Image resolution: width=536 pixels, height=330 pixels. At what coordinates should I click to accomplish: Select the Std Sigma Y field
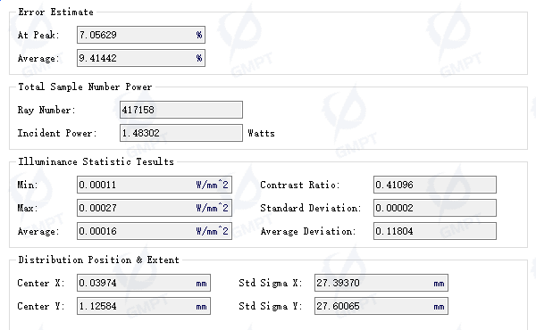tap(381, 306)
